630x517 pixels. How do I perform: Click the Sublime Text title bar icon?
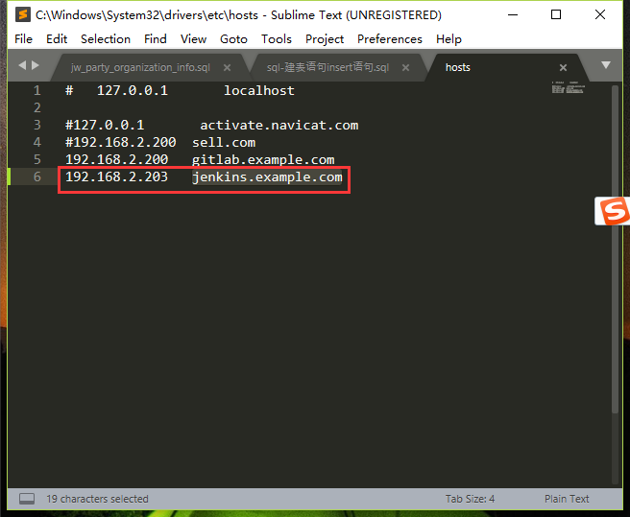point(23,14)
